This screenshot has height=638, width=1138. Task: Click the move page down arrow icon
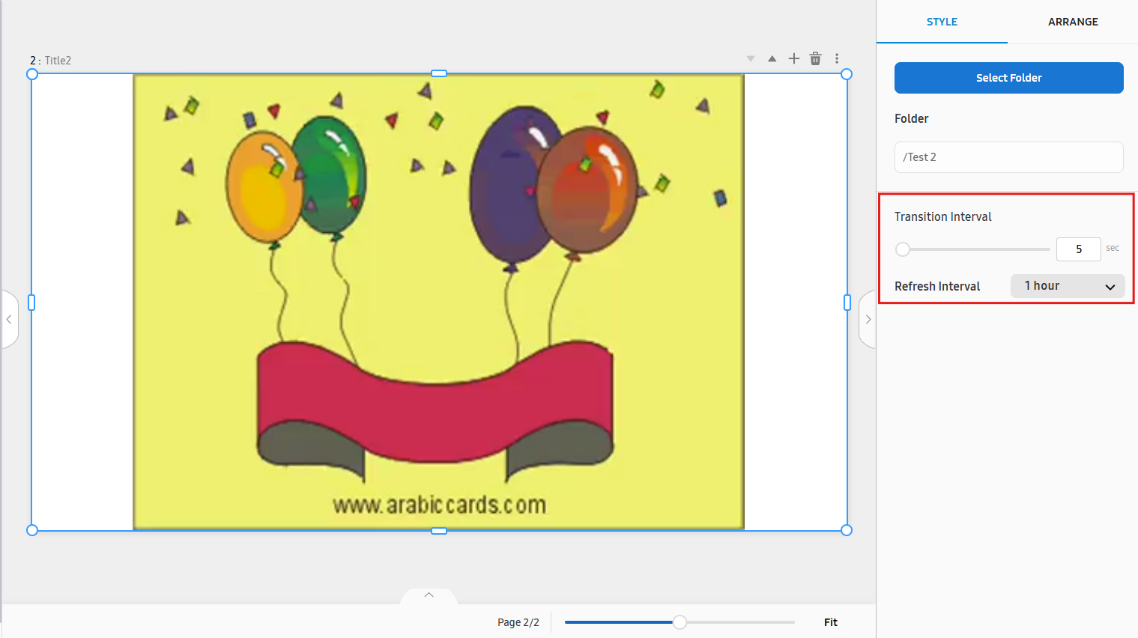point(750,59)
